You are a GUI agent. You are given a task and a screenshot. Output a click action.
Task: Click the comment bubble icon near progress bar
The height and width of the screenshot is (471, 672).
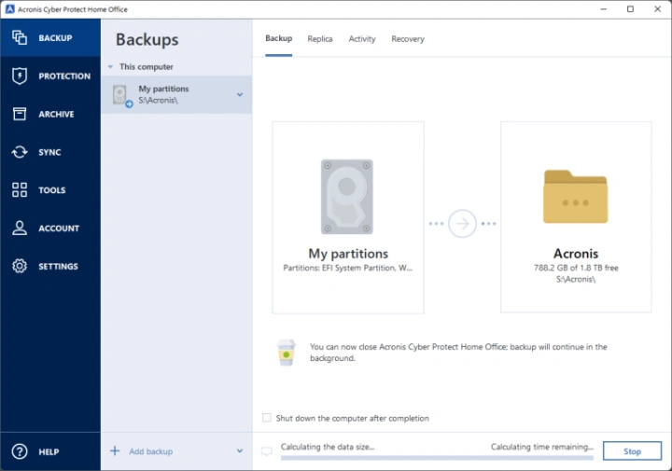267,451
